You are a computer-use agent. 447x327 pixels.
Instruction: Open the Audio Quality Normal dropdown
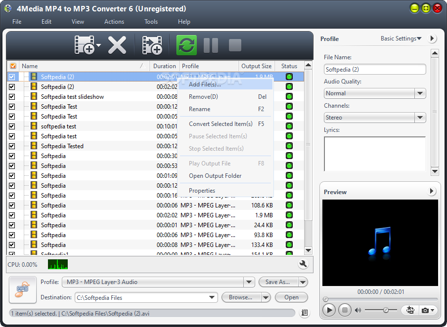(420, 93)
